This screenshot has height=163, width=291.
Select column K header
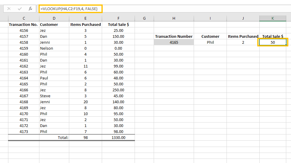[272, 18]
